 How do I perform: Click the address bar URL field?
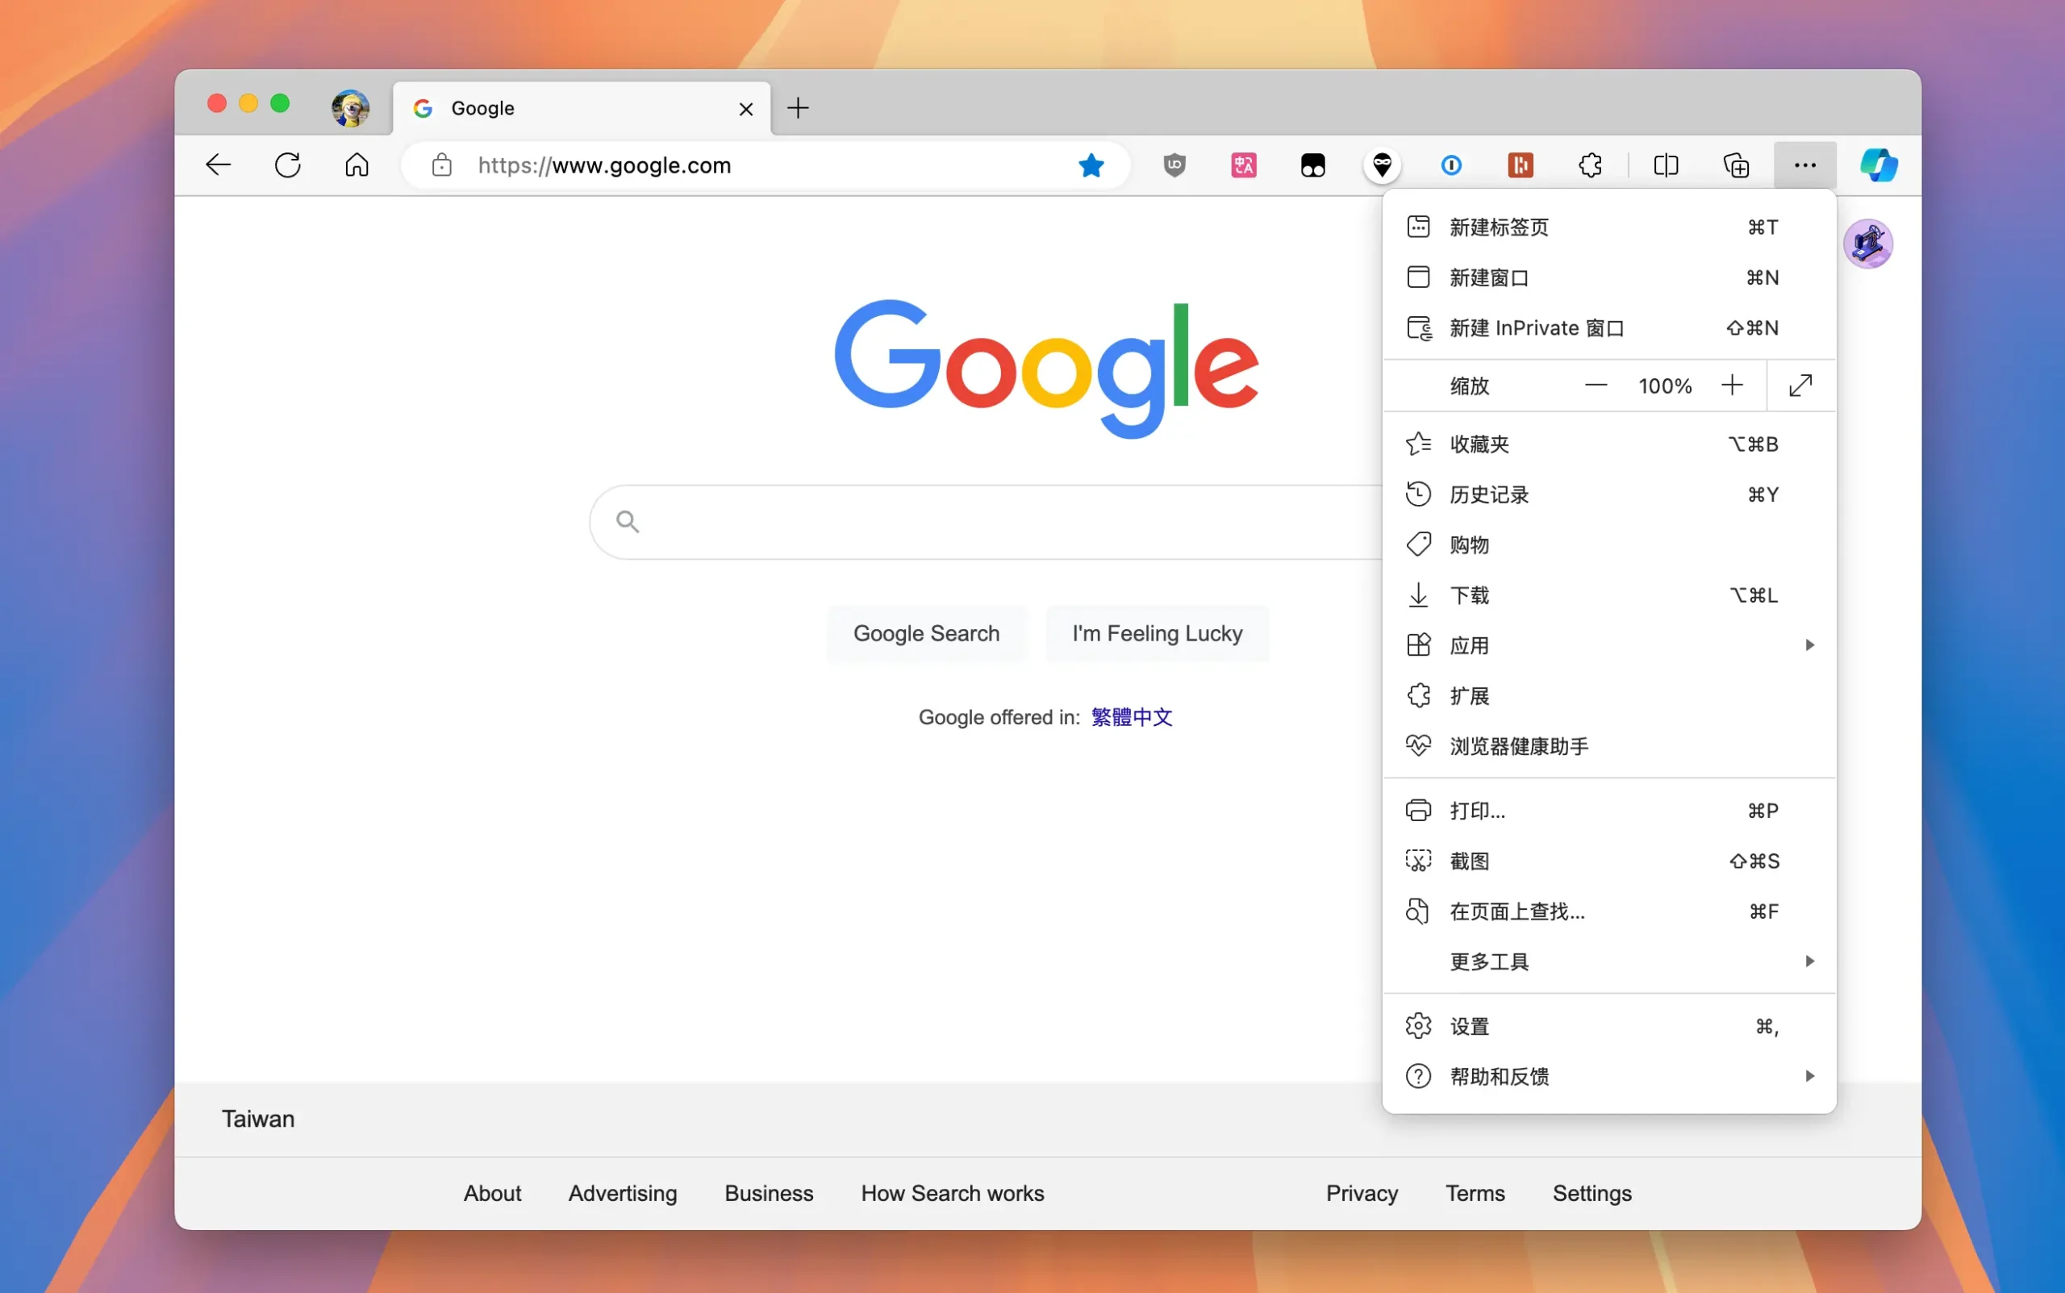[766, 165]
